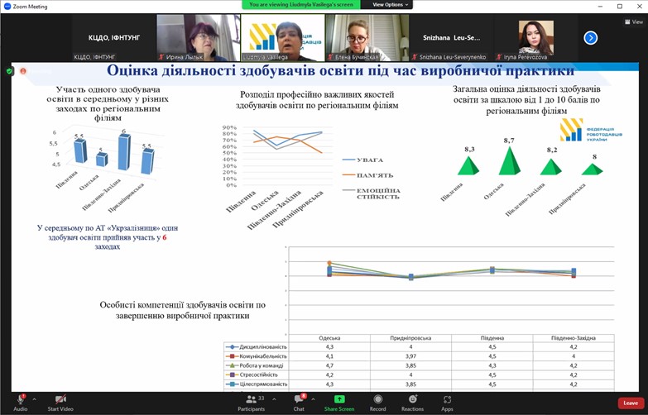This screenshot has width=648, height=415.
Task: Open the View Options dropdown
Action: tap(389, 5)
